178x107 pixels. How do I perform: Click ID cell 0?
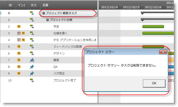pyautogui.click(x=9, y=13)
